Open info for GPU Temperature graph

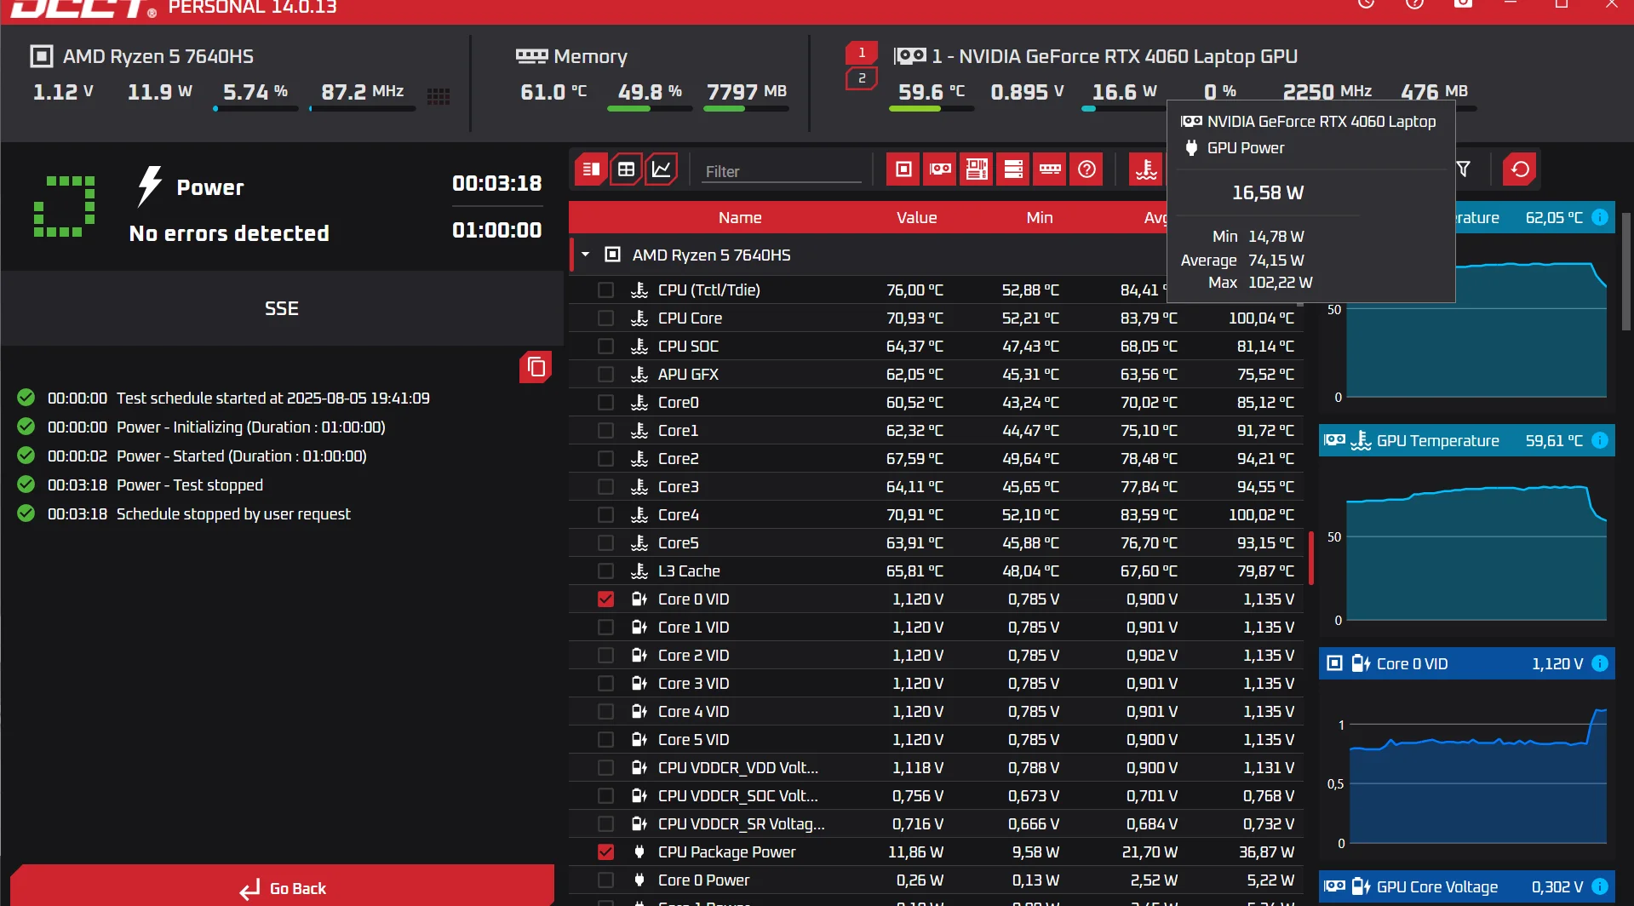point(1600,440)
